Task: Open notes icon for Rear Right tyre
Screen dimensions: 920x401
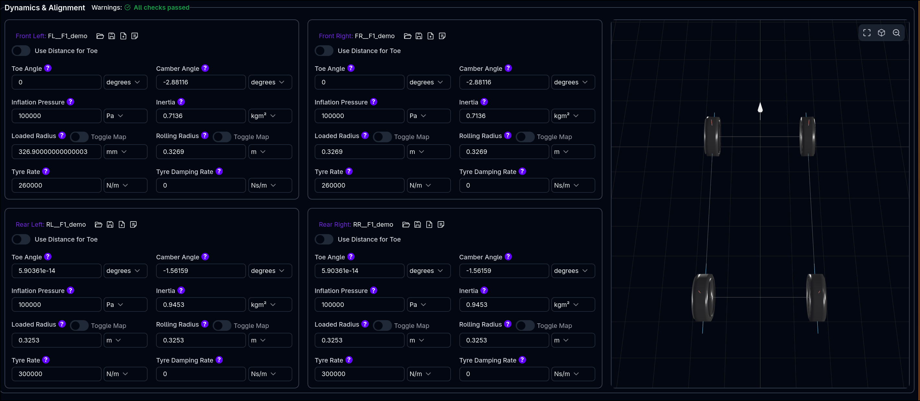Action: (441, 224)
